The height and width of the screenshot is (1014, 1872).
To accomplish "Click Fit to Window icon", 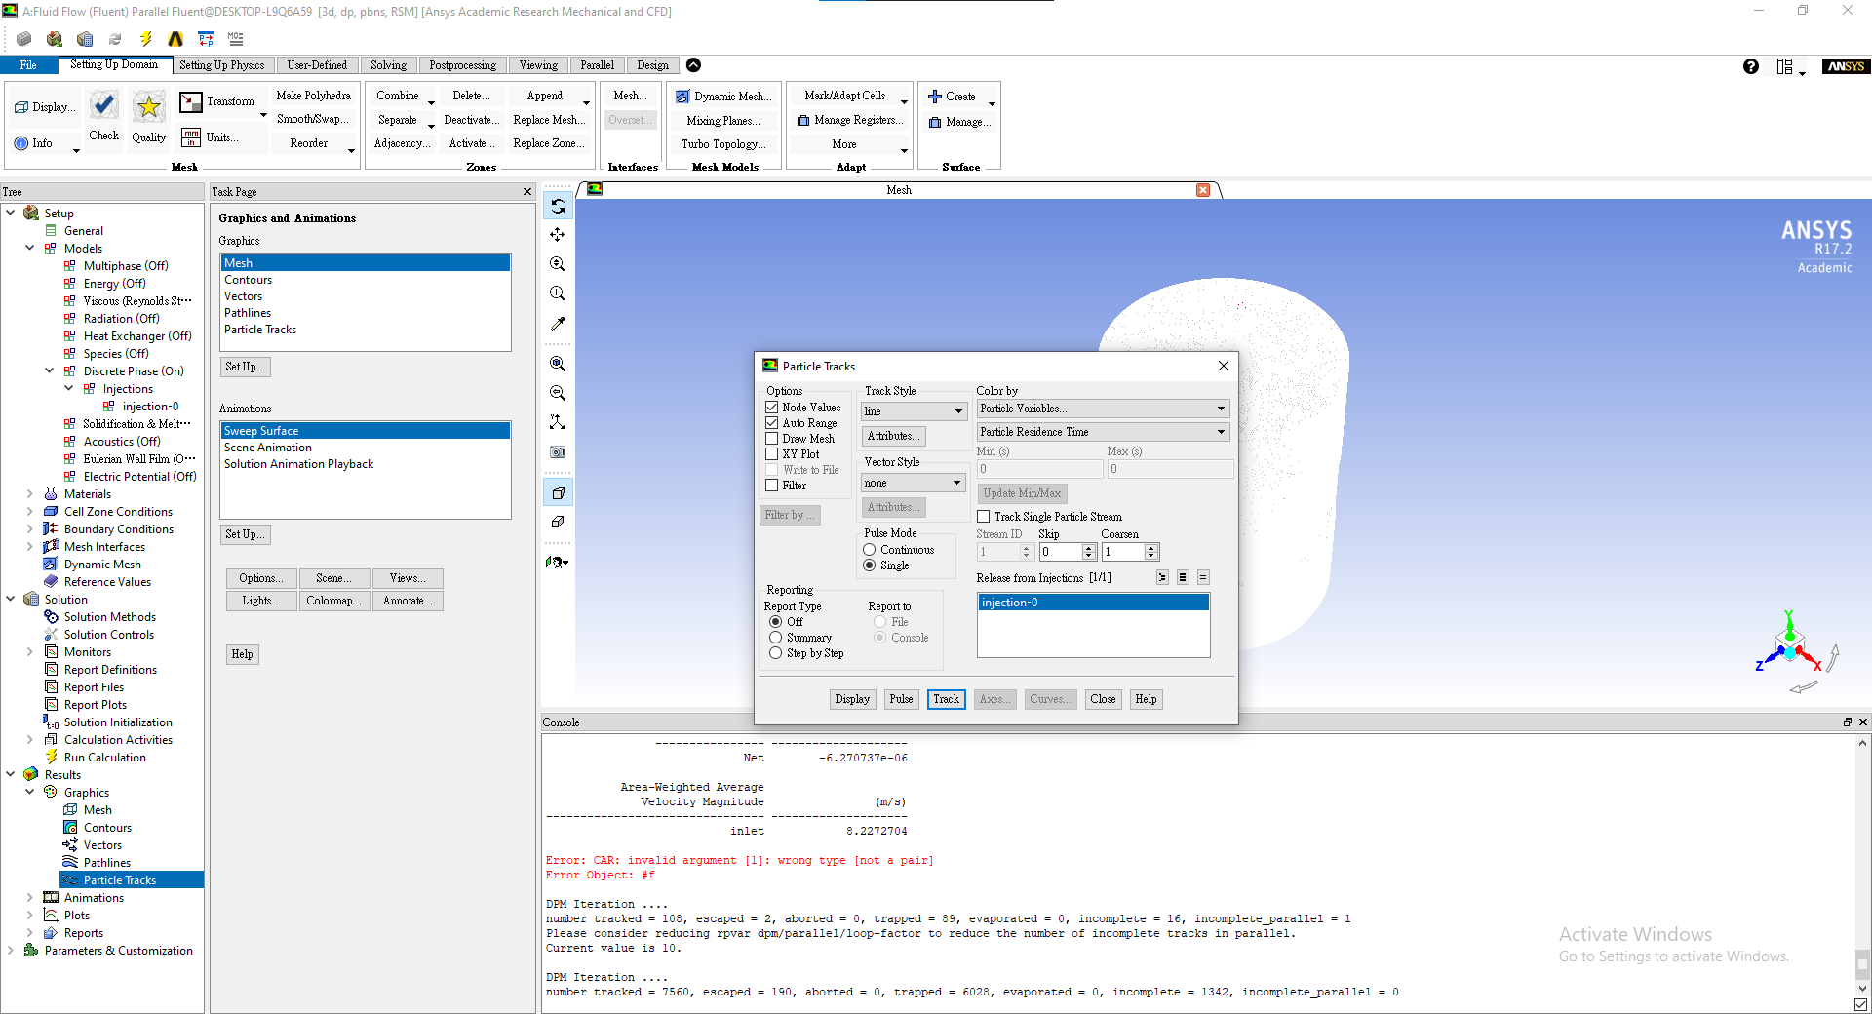I will click(558, 364).
